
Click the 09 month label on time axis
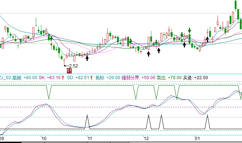pos(2,138)
